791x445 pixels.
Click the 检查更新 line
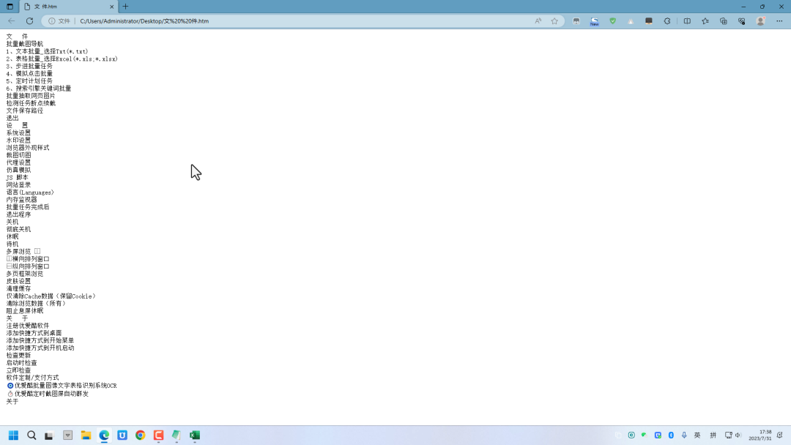[x=18, y=355]
